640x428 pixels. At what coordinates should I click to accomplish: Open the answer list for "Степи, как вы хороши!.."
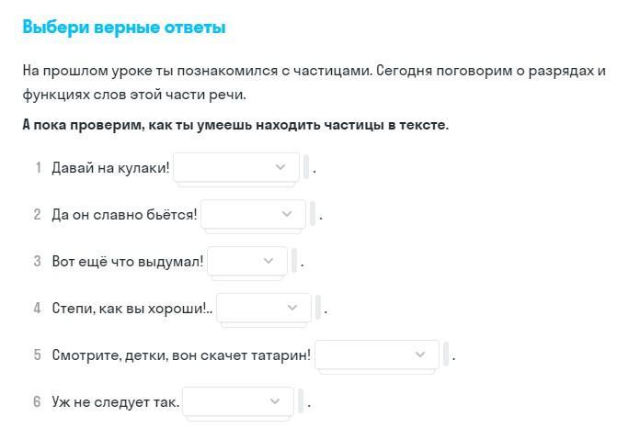pyautogui.click(x=264, y=308)
